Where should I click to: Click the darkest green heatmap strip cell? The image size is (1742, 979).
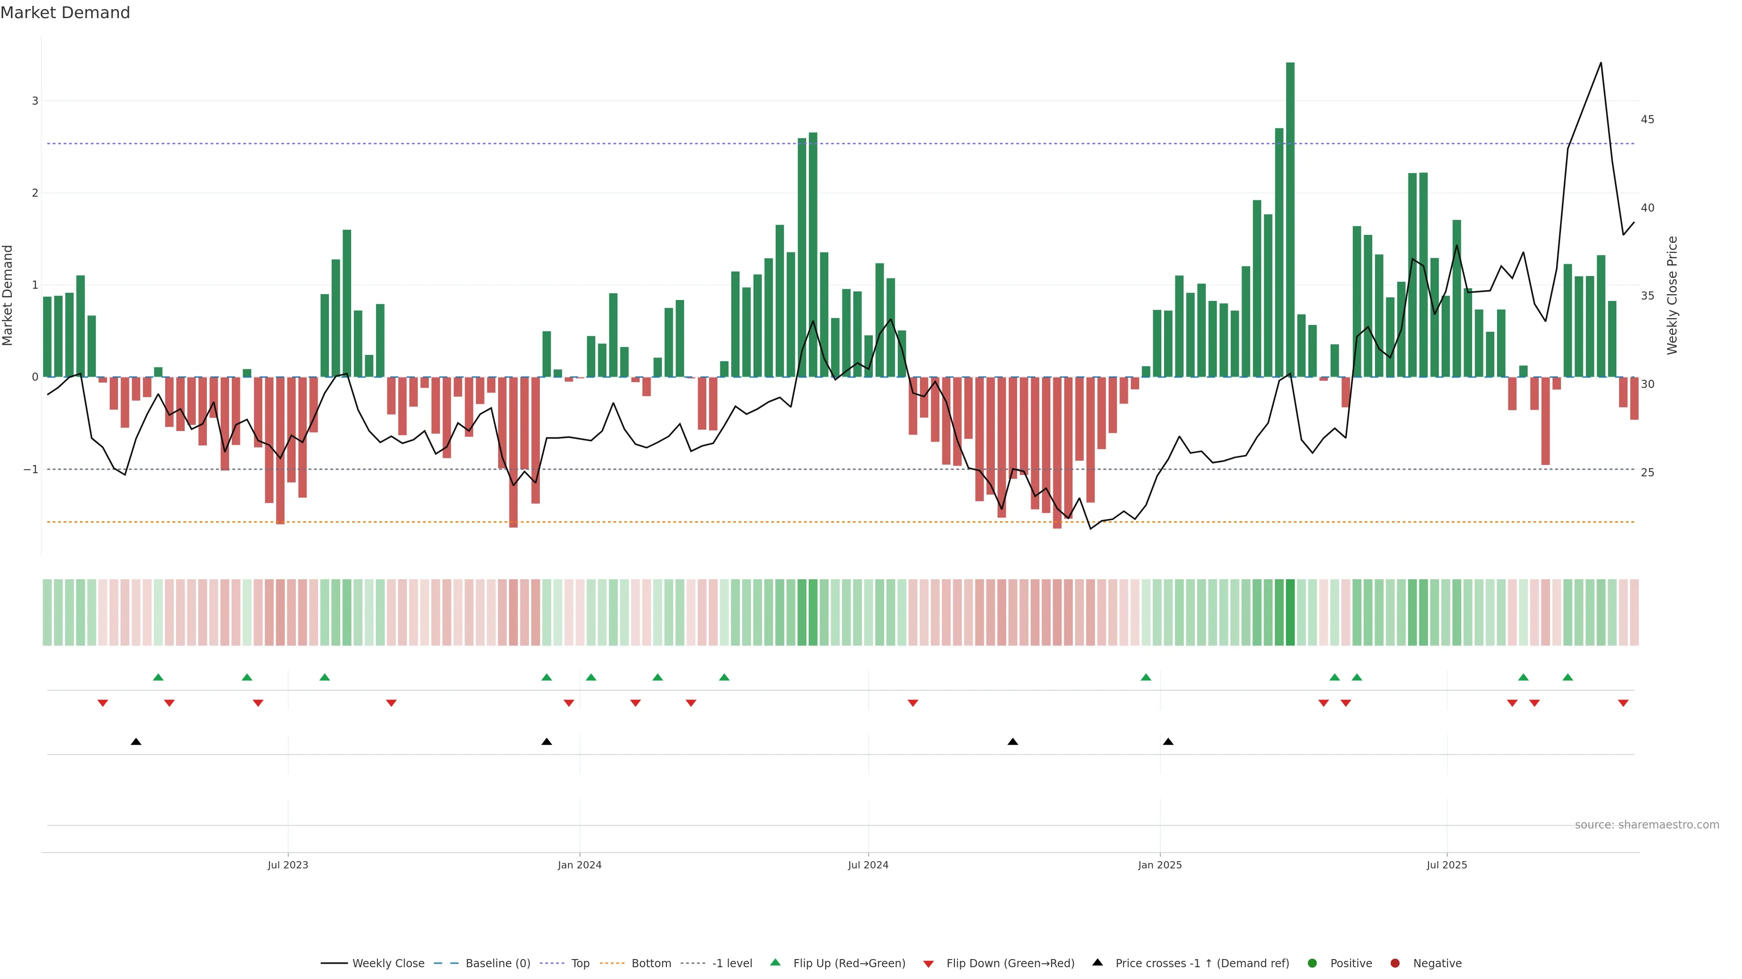click(x=1290, y=612)
